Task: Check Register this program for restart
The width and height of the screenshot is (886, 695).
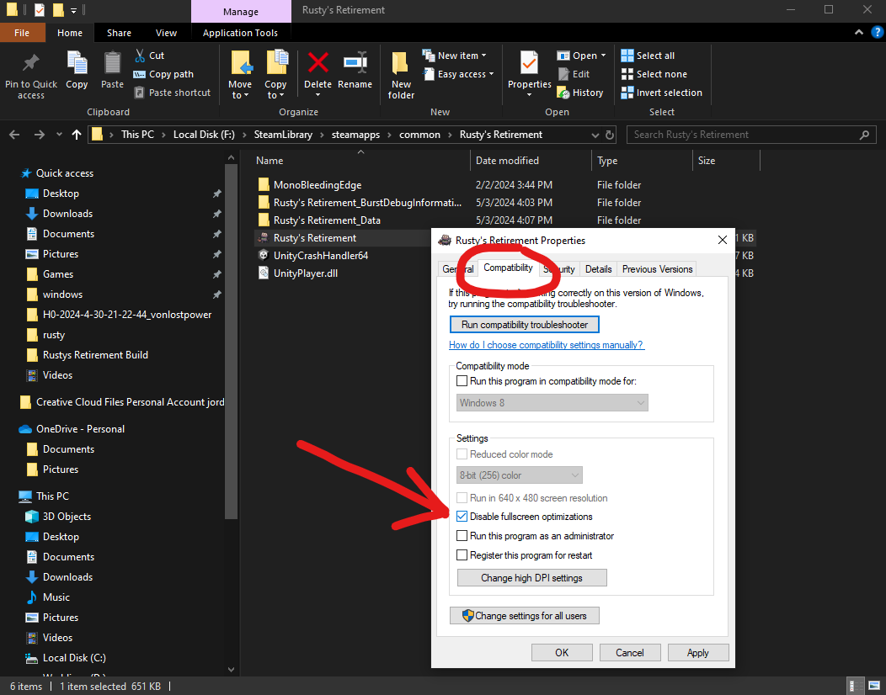Action: (462, 555)
